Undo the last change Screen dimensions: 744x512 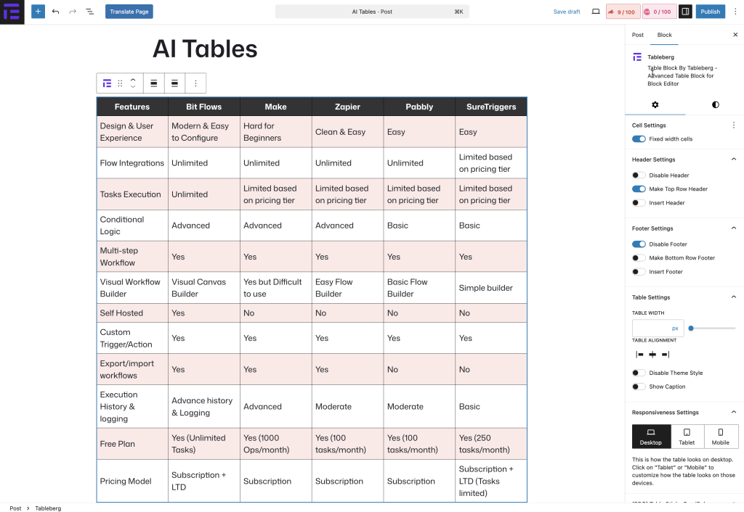coord(55,12)
